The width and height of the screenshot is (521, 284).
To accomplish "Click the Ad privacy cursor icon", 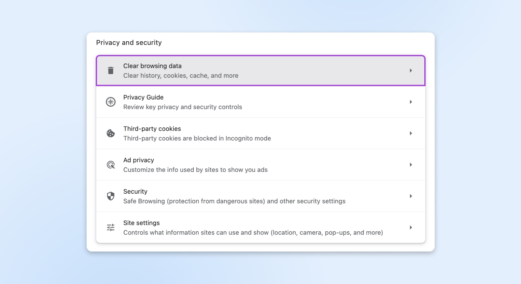I will tap(111, 165).
